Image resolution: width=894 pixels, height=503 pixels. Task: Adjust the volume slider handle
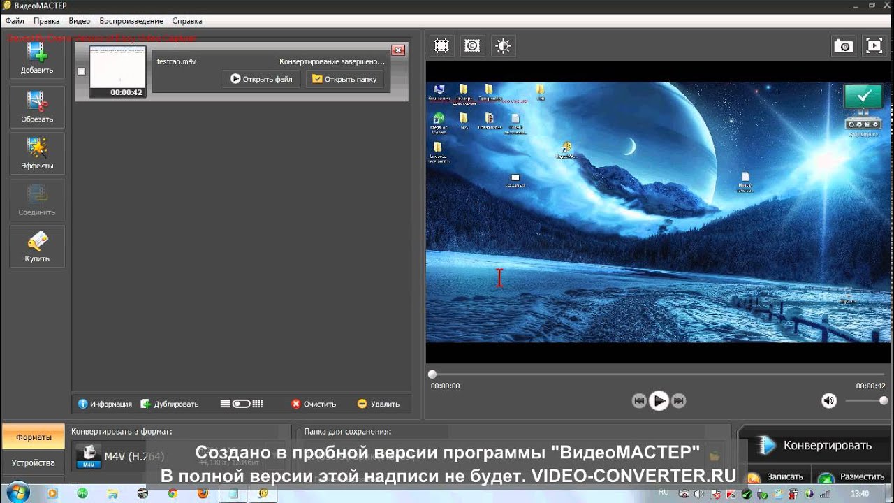pos(884,400)
